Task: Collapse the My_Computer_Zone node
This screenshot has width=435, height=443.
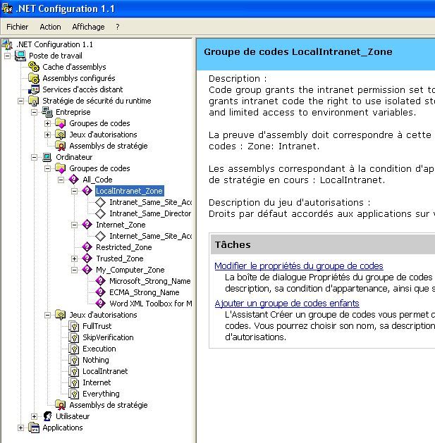Action: coord(75,270)
